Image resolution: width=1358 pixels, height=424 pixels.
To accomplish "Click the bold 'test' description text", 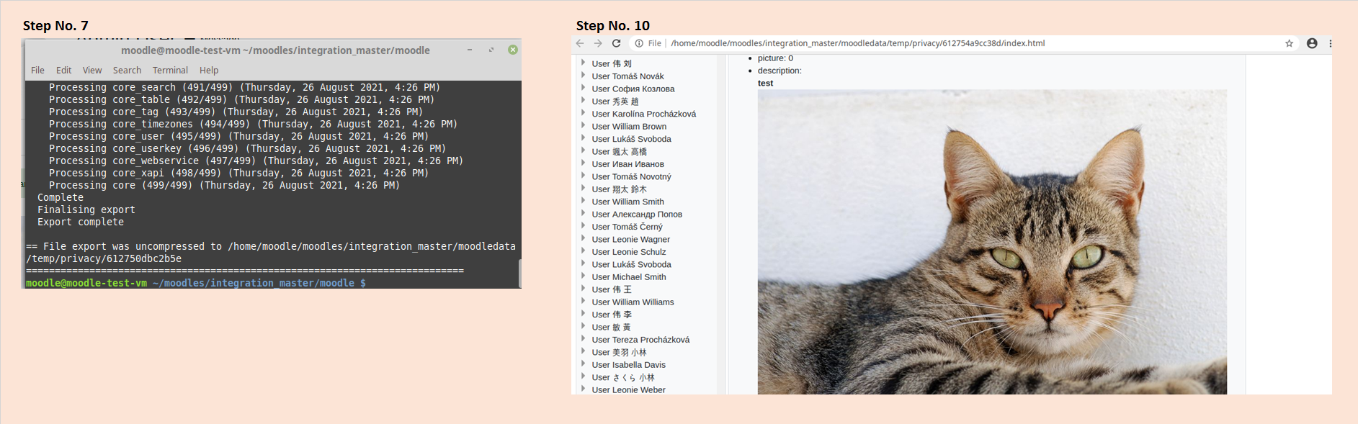I will pyautogui.click(x=765, y=84).
